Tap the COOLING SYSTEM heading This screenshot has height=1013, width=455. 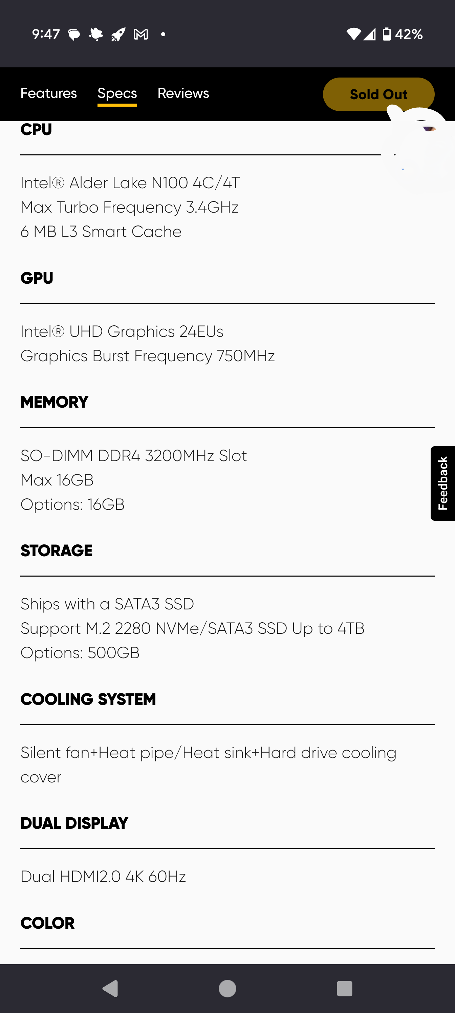pyautogui.click(x=88, y=699)
